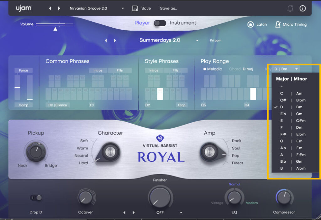Viewport: 321px width, 220px height.
Task: Go to previous preset next to Nirvanian Groove
Action: tap(50, 8)
